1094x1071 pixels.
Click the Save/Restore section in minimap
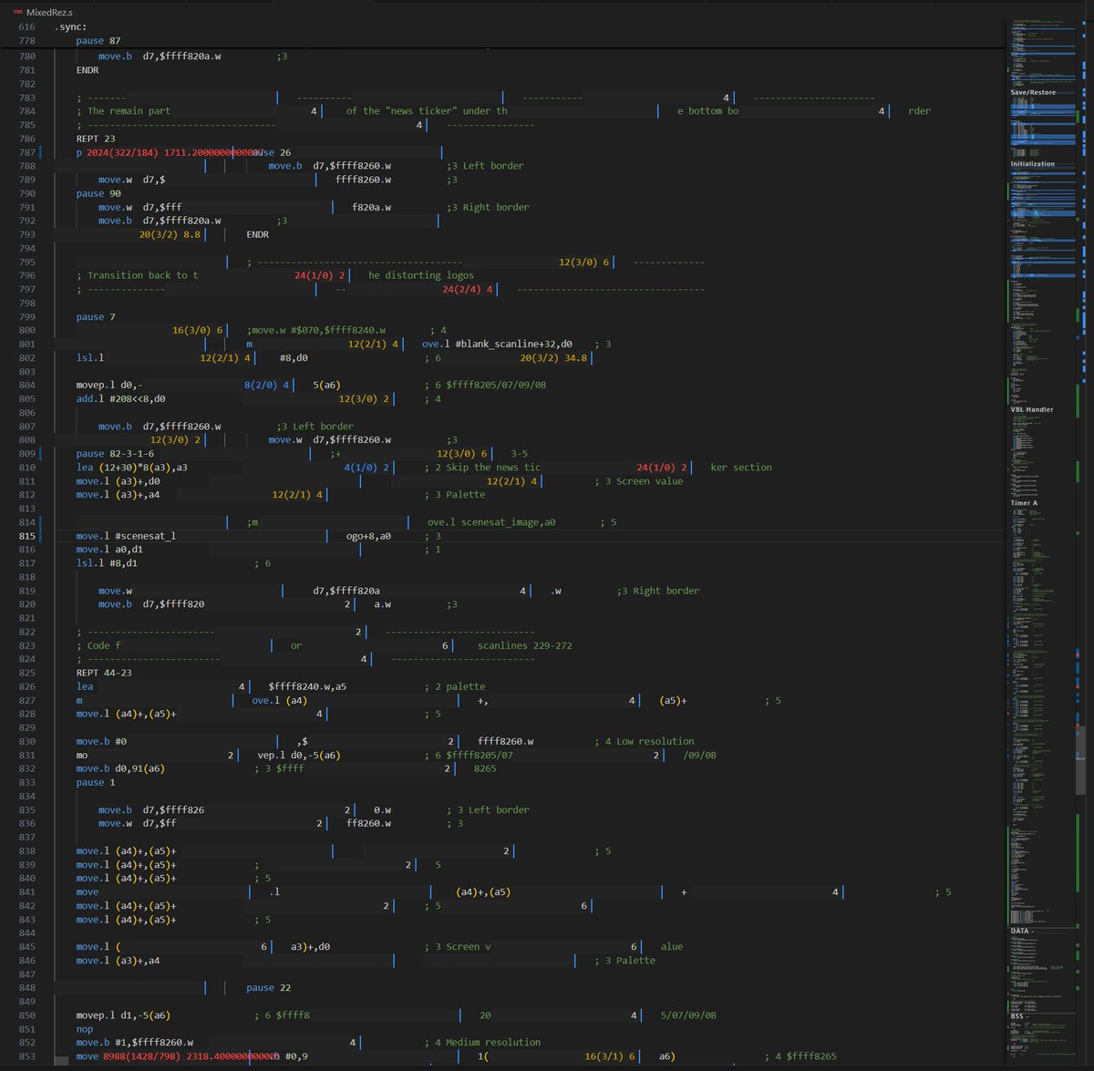coord(1033,92)
